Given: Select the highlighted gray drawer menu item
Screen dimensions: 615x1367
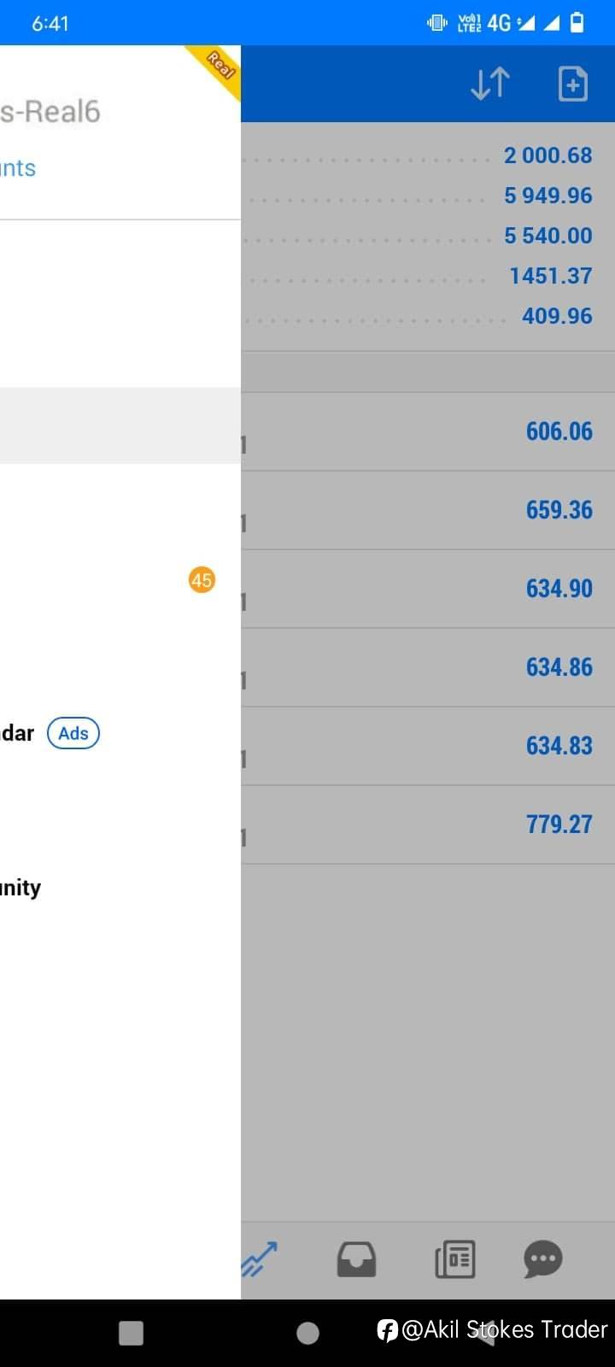Looking at the screenshot, I should [x=120, y=425].
